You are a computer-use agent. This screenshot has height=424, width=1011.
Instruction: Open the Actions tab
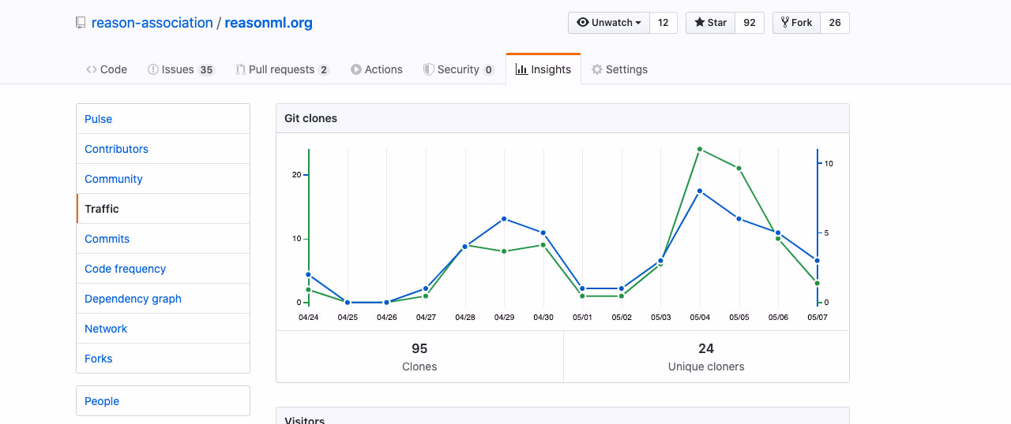377,69
